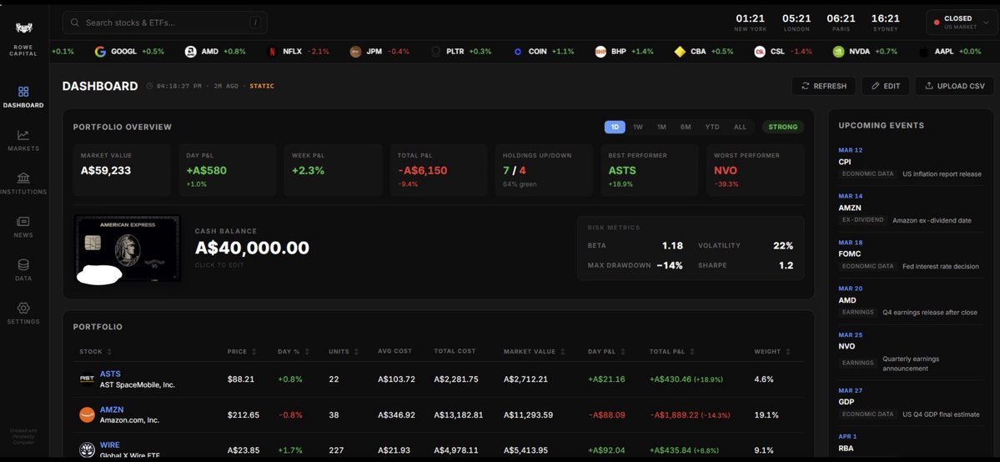Image resolution: width=1000 pixels, height=462 pixels.
Task: Click the Mar 12 CPI event
Action: click(911, 163)
